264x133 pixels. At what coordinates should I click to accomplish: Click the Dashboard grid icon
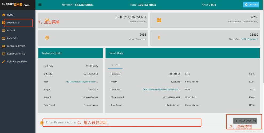[3, 23]
